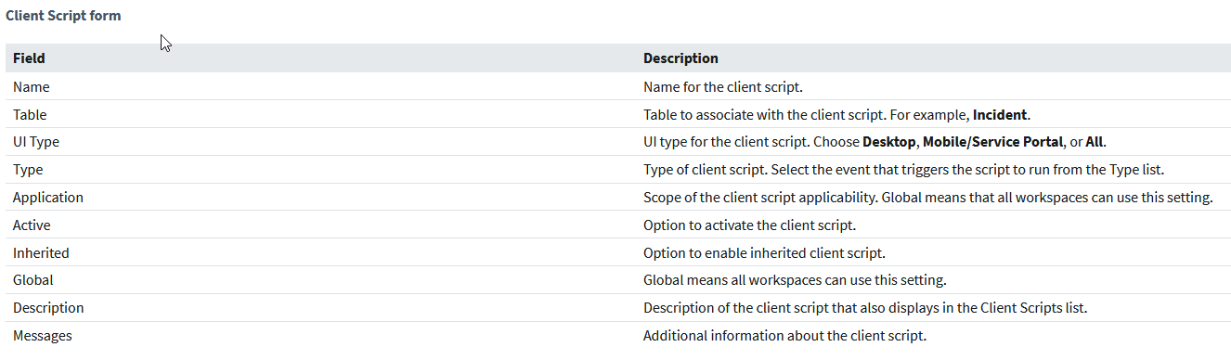Click 'Option to enable inherited client script.'

coord(765,252)
